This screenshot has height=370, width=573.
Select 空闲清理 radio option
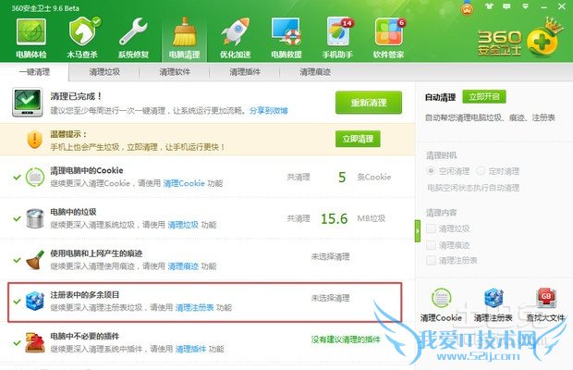[x=431, y=171]
